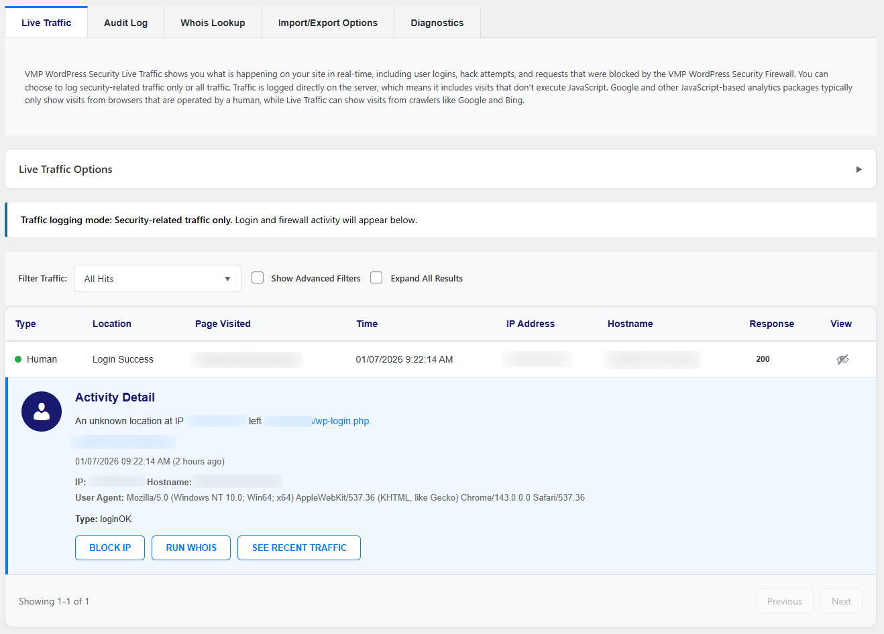Click the 200 response code cell
This screenshot has height=634, width=884.
[x=763, y=359]
